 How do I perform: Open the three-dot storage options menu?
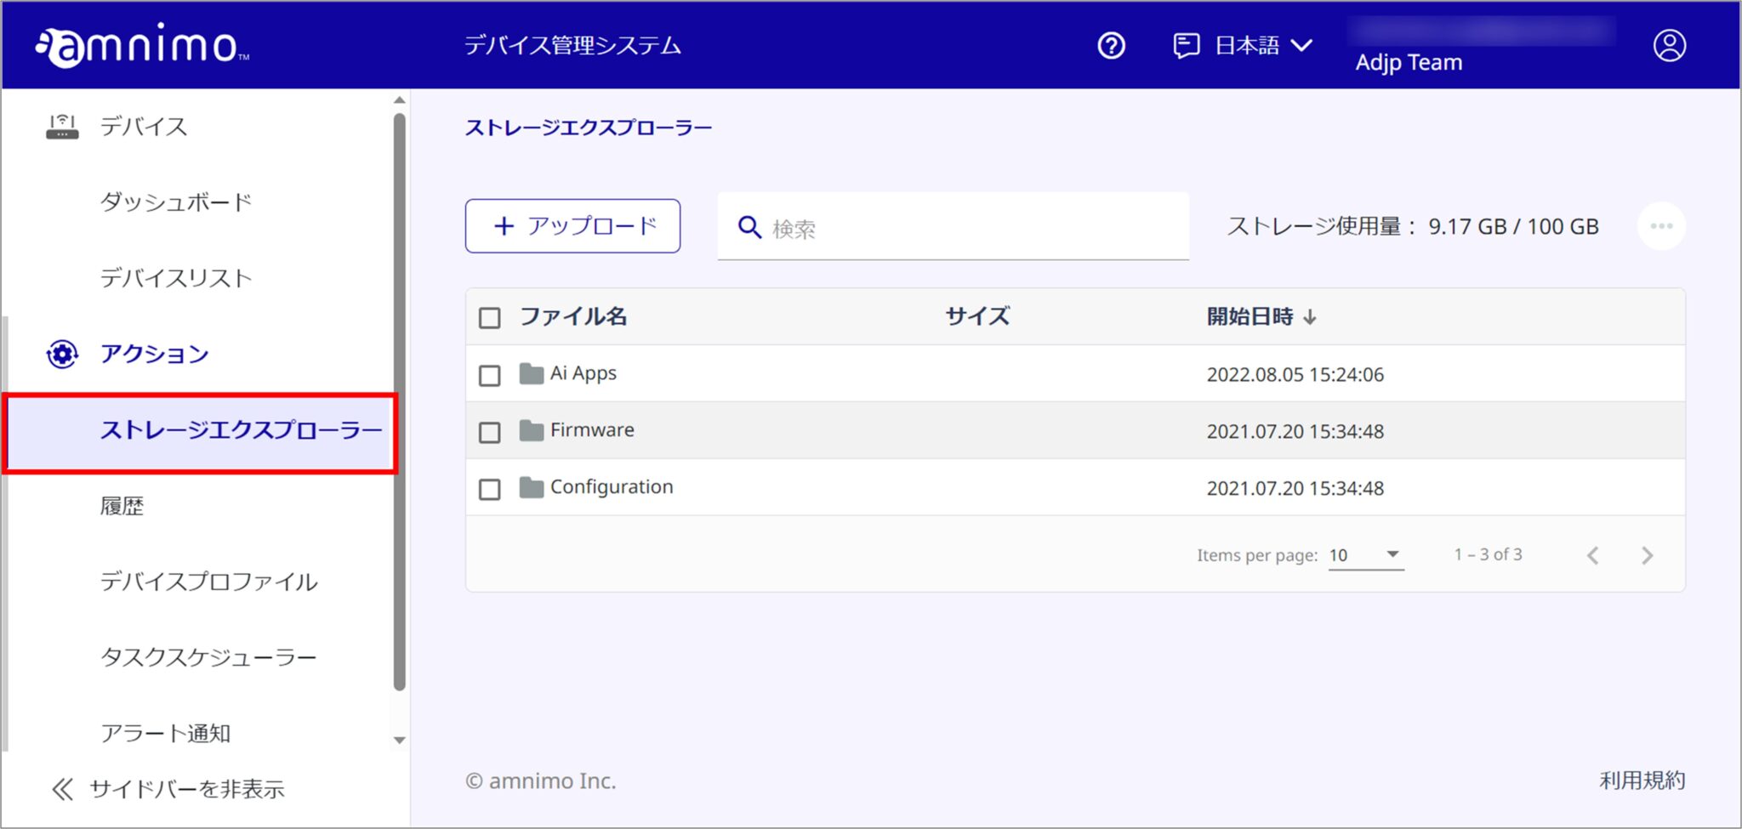point(1660,225)
